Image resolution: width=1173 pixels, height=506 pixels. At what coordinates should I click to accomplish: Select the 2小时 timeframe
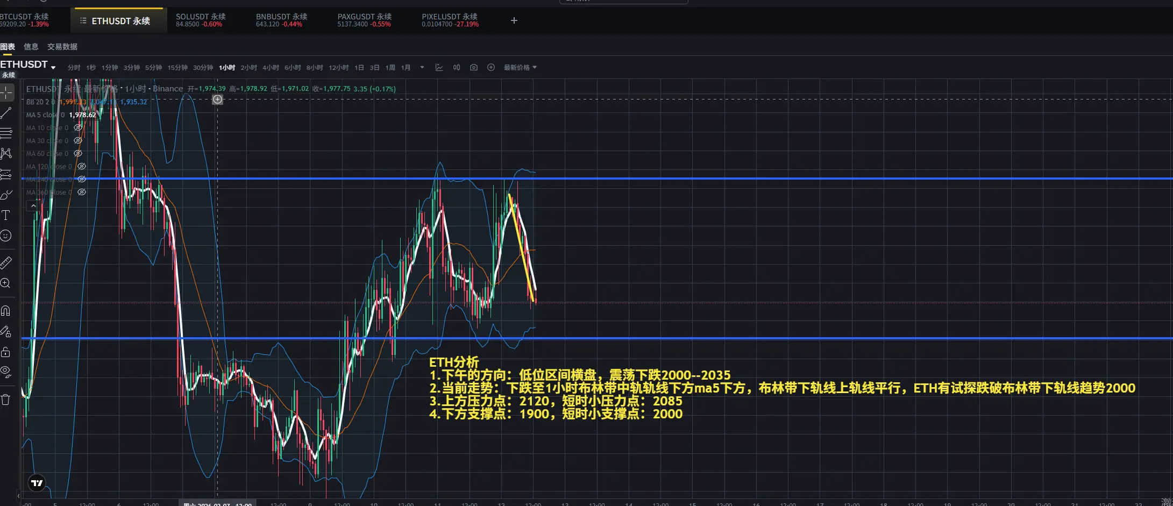[249, 67]
